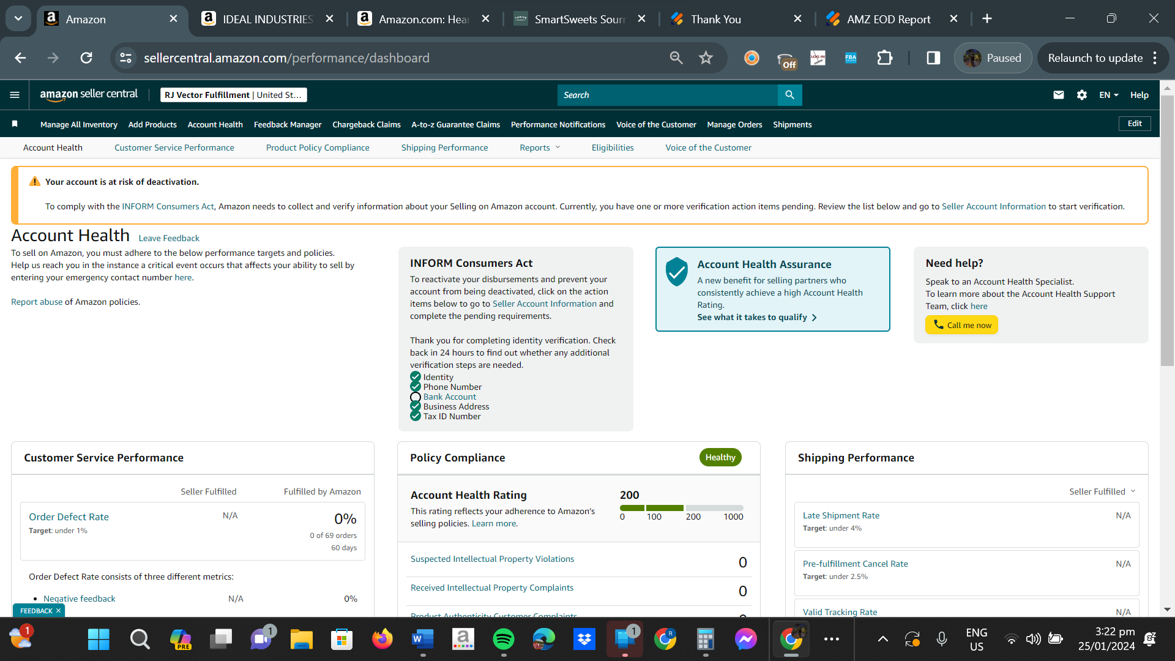Open the browser zoom magnifier icon
Viewport: 1175px width, 661px height.
pyautogui.click(x=676, y=58)
